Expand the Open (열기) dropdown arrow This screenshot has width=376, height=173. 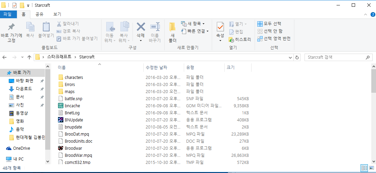(245, 24)
